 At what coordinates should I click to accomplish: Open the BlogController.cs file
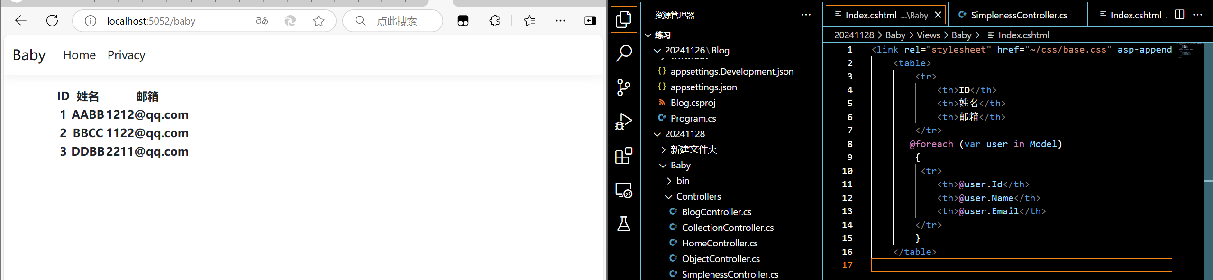716,212
